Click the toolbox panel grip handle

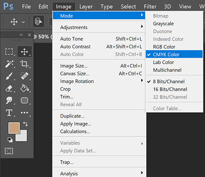(17, 40)
